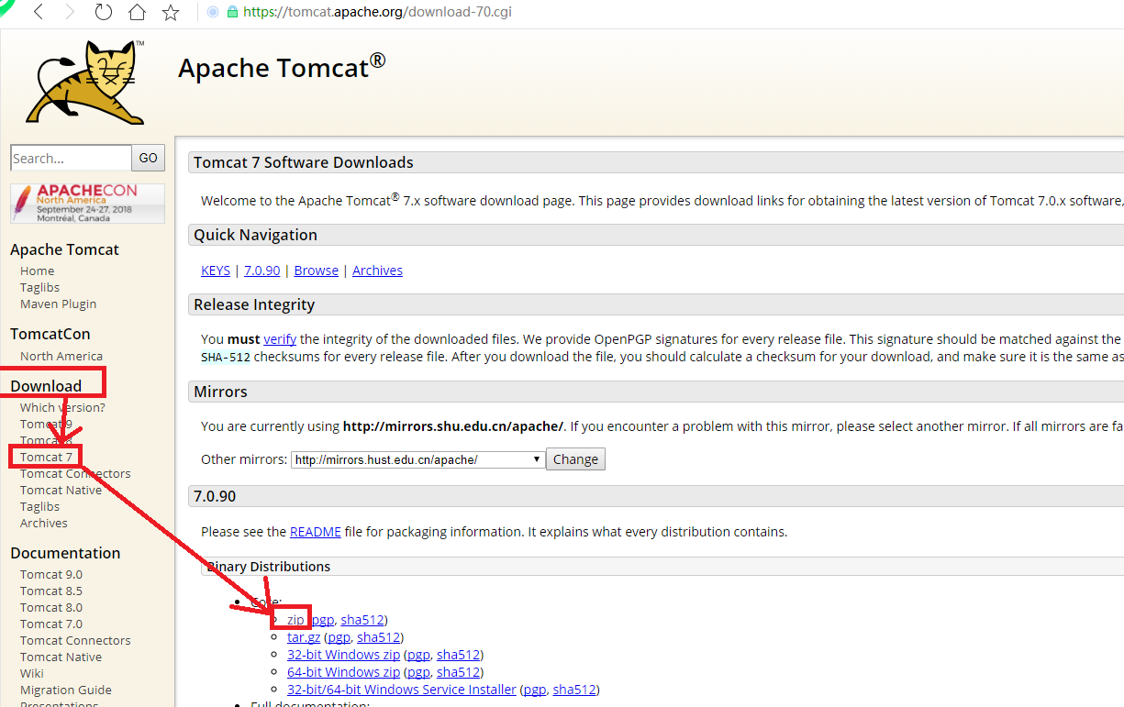Open the pgp signature for tar.gz
Viewport: 1124px width, 707px height.
tap(339, 637)
